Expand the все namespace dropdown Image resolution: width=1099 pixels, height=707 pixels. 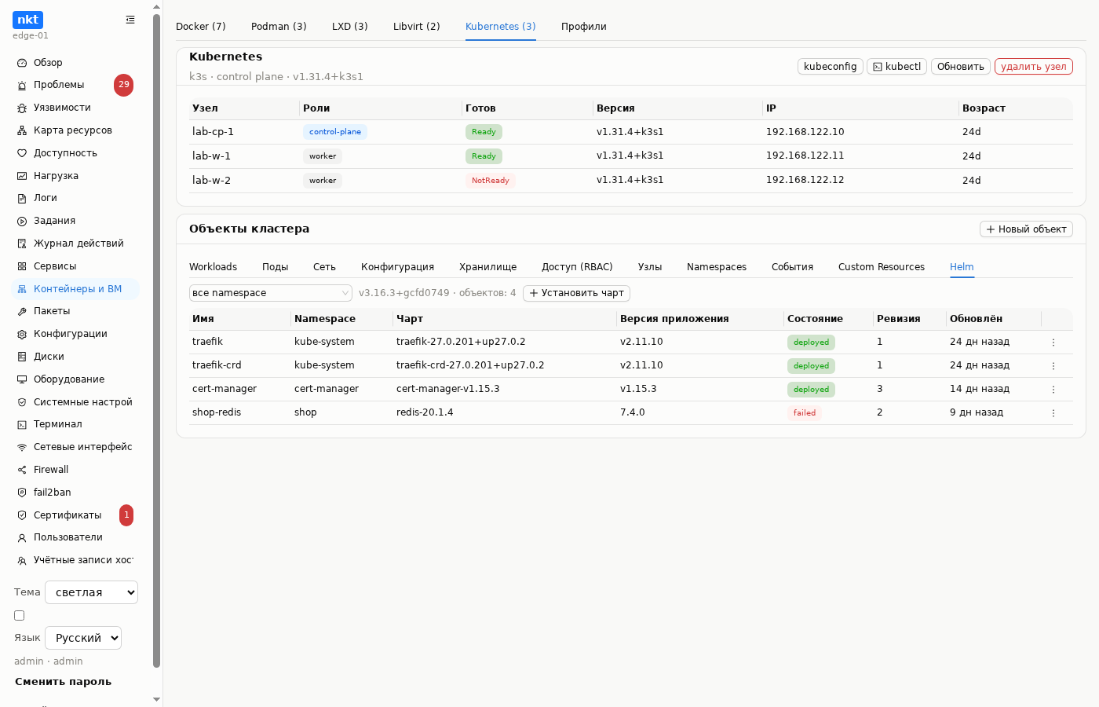tap(271, 293)
